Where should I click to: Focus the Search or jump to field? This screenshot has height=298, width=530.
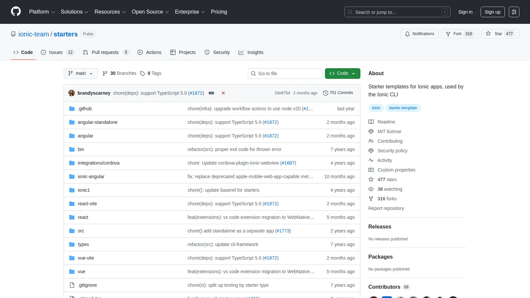(397, 12)
